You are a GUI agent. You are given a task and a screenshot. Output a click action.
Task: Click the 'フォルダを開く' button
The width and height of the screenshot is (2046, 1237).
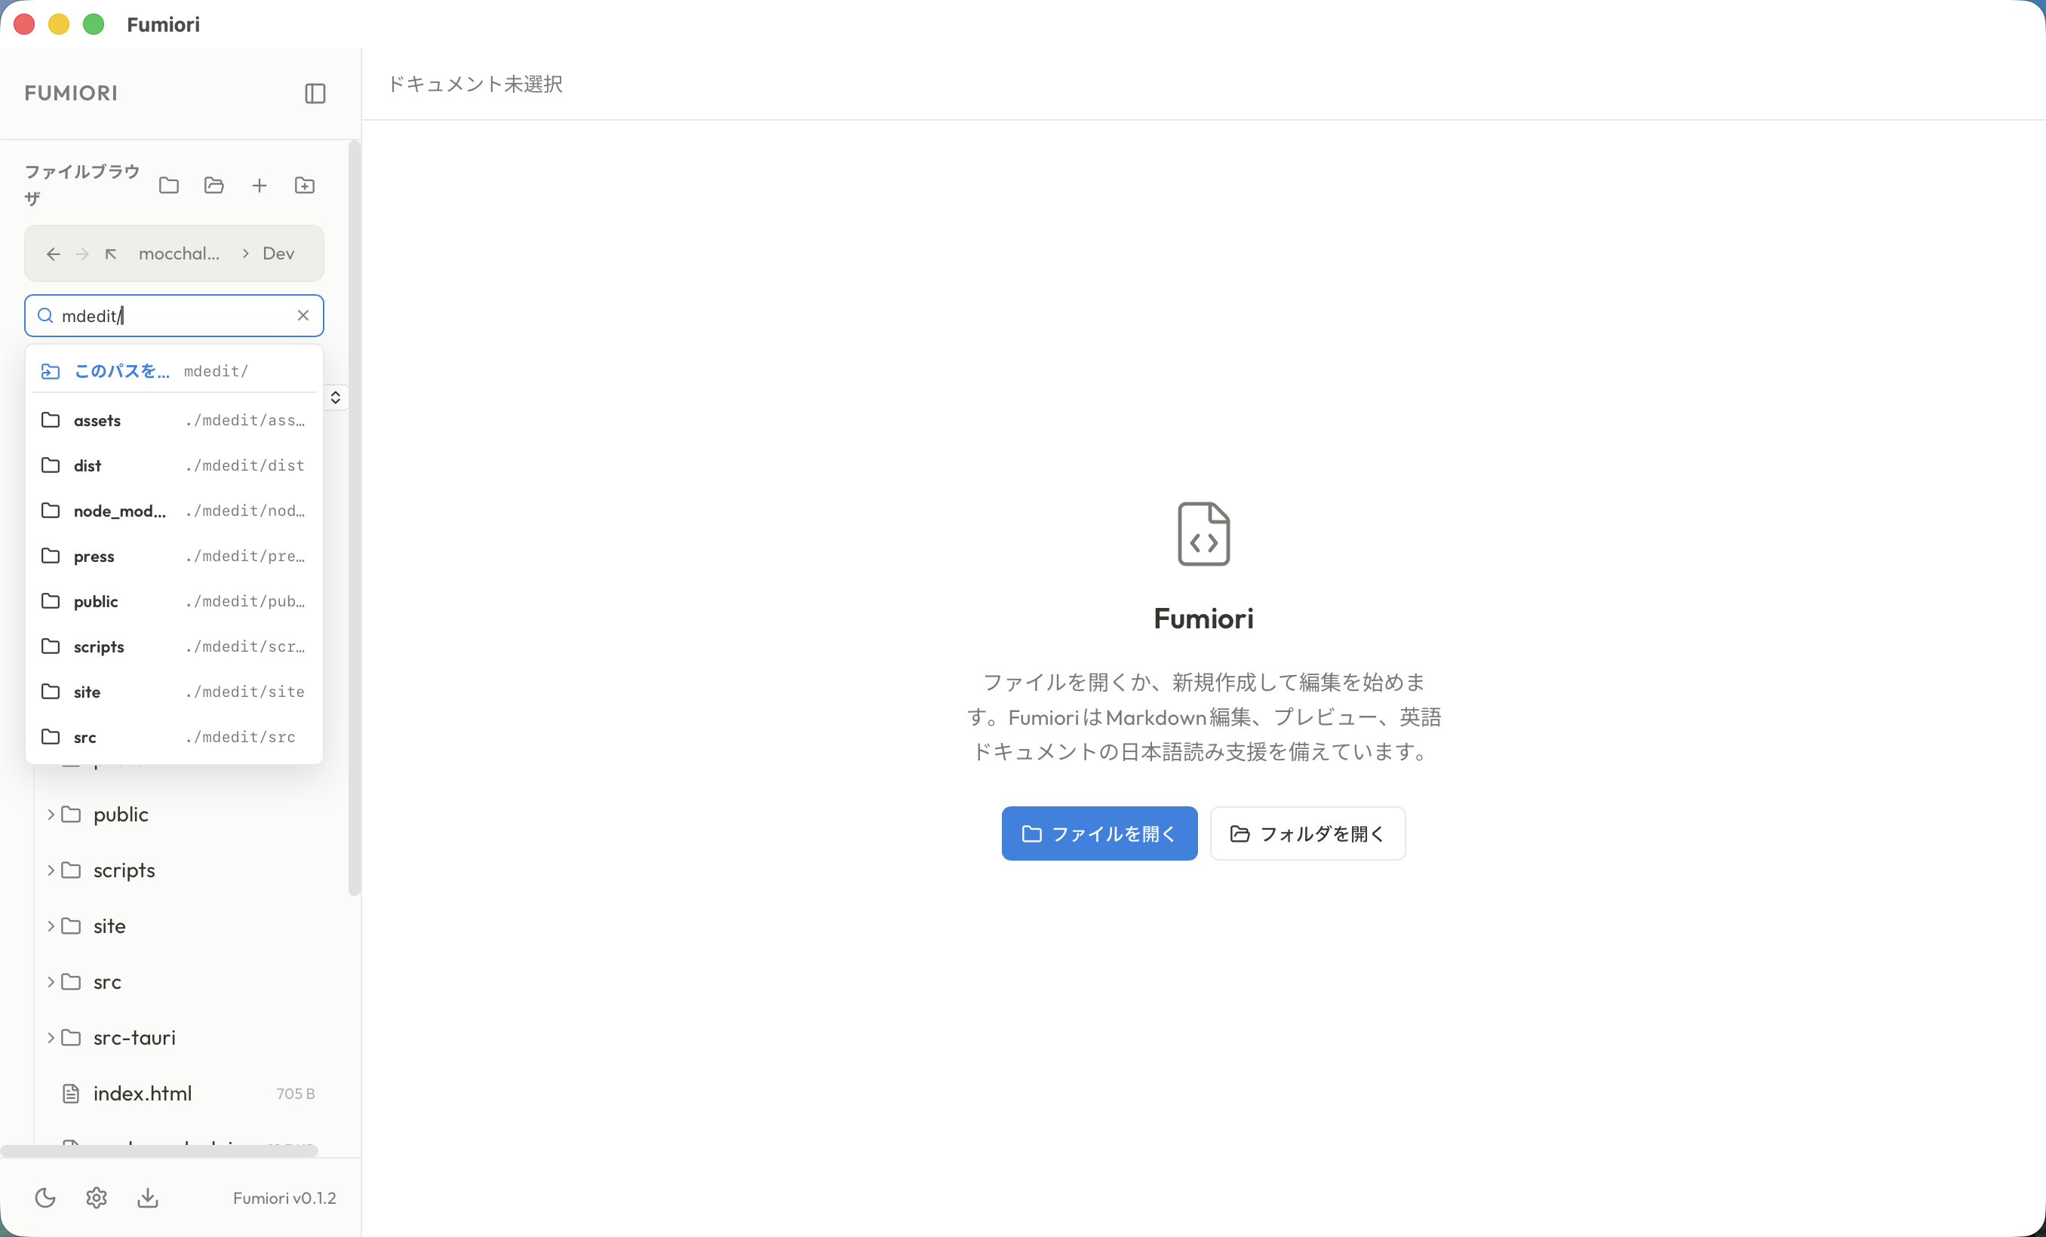click(1307, 833)
